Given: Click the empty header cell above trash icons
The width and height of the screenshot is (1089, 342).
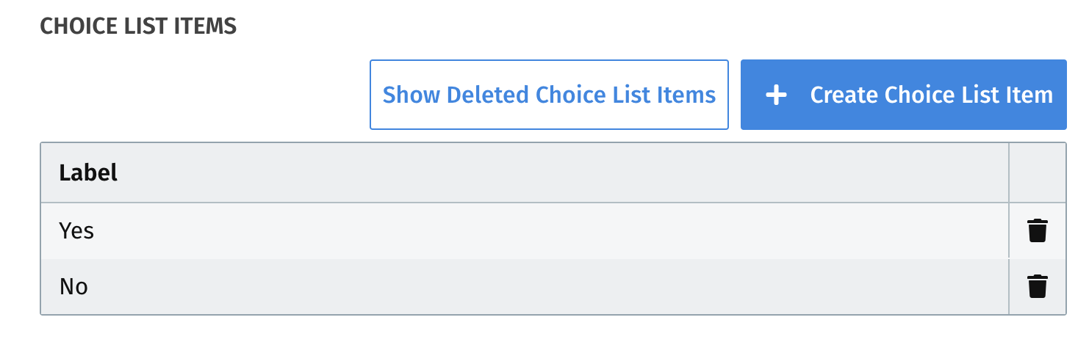Looking at the screenshot, I should [1038, 172].
